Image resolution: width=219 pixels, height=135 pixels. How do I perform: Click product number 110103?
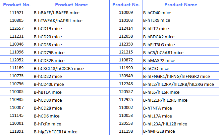coord(126,20)
